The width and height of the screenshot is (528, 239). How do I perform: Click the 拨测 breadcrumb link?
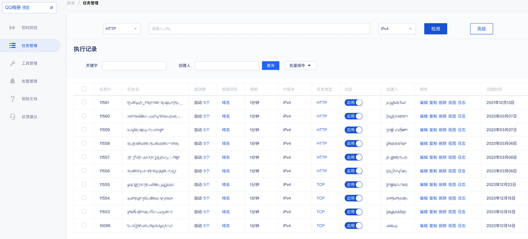click(x=71, y=3)
